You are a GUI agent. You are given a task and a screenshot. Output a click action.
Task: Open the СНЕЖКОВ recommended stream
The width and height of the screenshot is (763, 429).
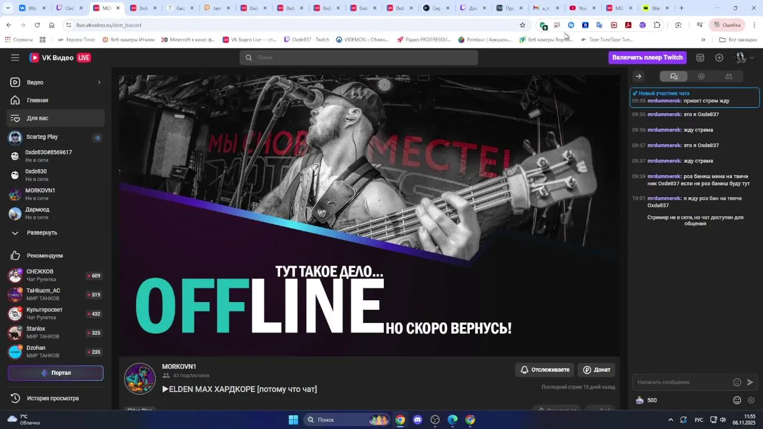pyautogui.click(x=56, y=275)
